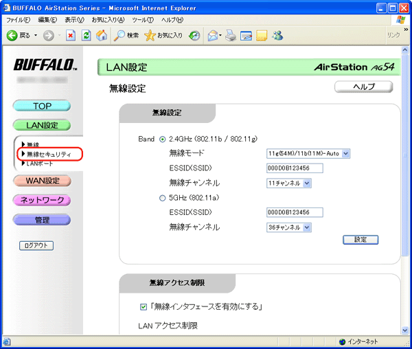Click the LAN設定 sidebar button
The image size is (412, 349).
pos(42,125)
